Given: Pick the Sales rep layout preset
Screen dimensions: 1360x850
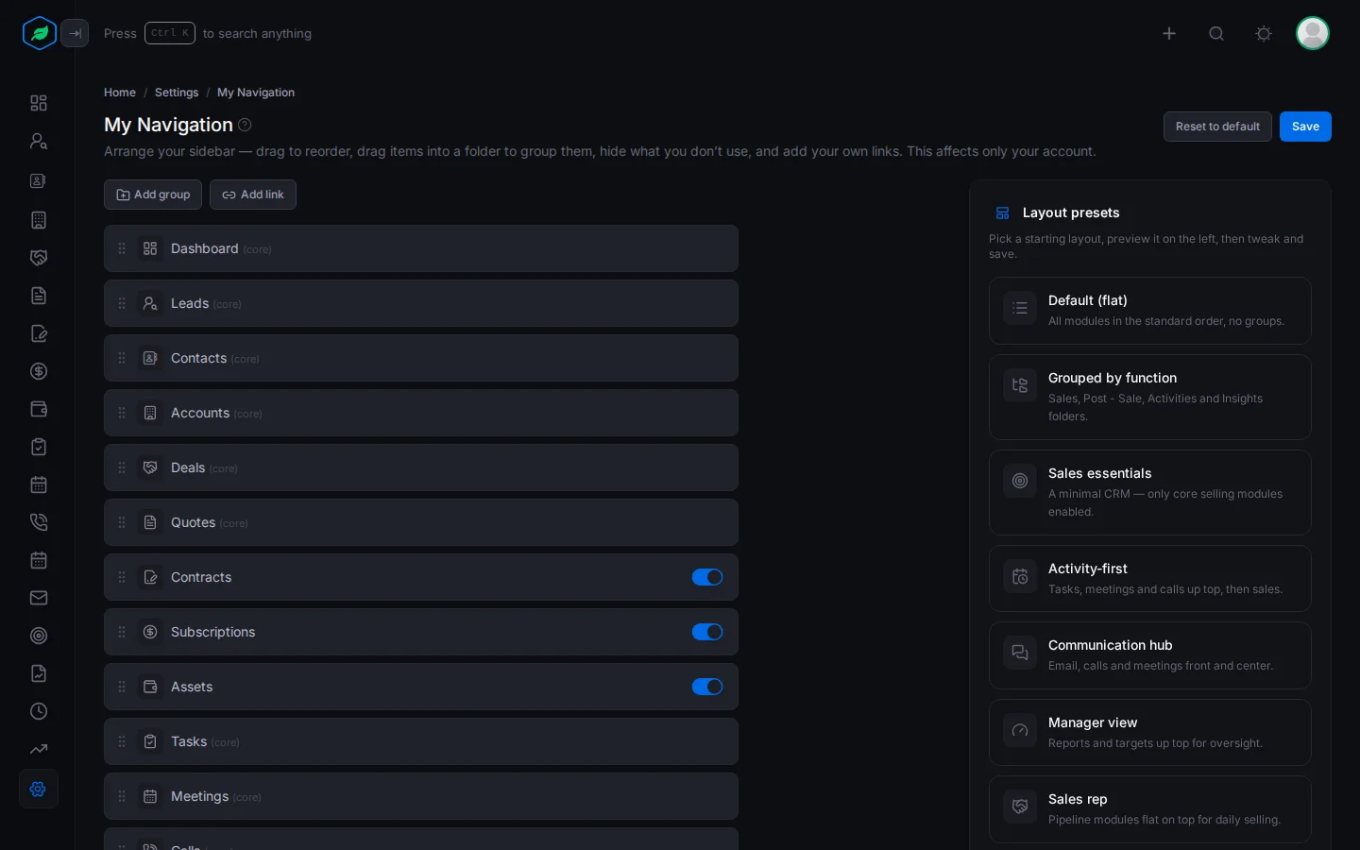Looking at the screenshot, I should tap(1150, 809).
